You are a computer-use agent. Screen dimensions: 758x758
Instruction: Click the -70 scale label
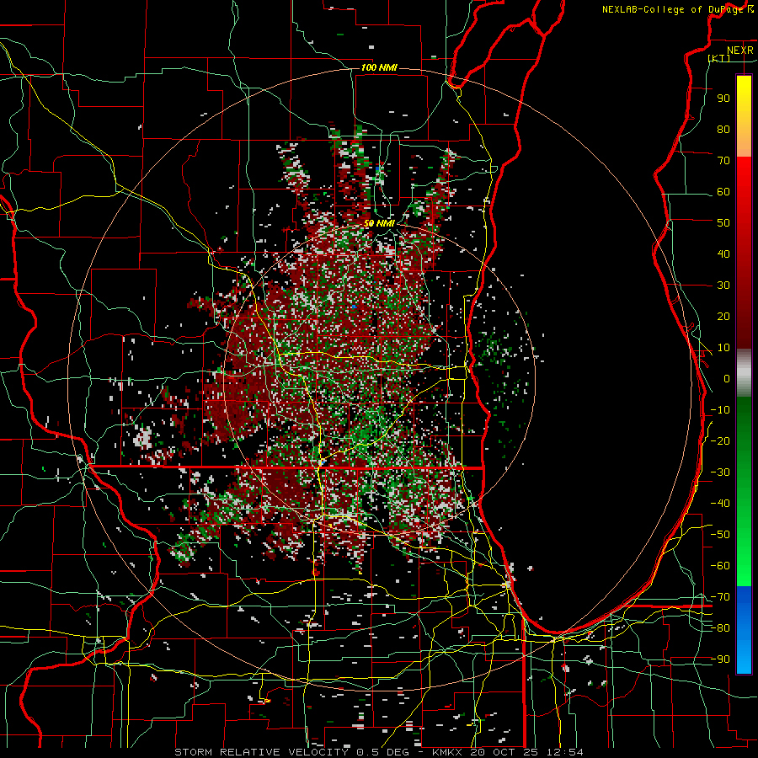720,597
